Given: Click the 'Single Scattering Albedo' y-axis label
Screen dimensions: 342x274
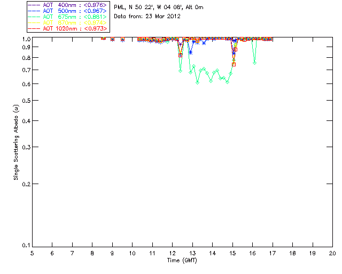Looking at the screenshot, I should tap(16, 142).
